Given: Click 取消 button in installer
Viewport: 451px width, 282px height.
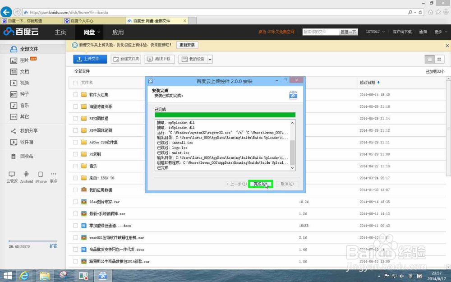Looking at the screenshot, I should (x=287, y=184).
